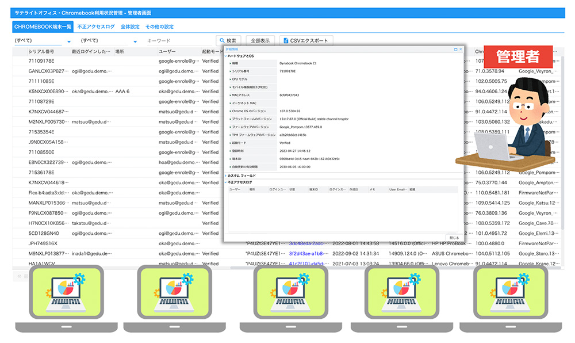Select the row with serial 5CD128GN40
The image size is (575, 343).
[44, 233]
